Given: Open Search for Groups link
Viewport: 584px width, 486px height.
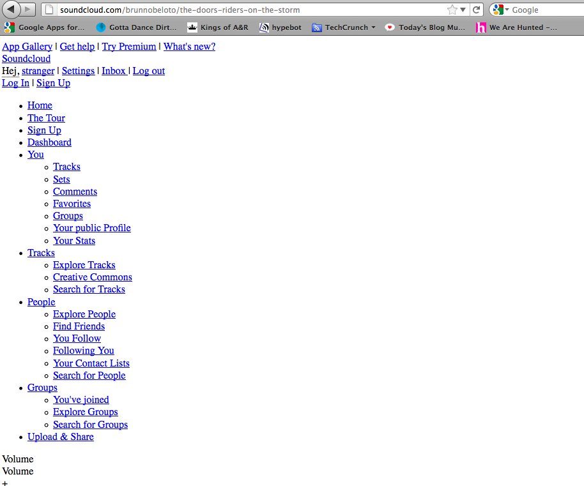Looking at the screenshot, I should click(x=91, y=425).
